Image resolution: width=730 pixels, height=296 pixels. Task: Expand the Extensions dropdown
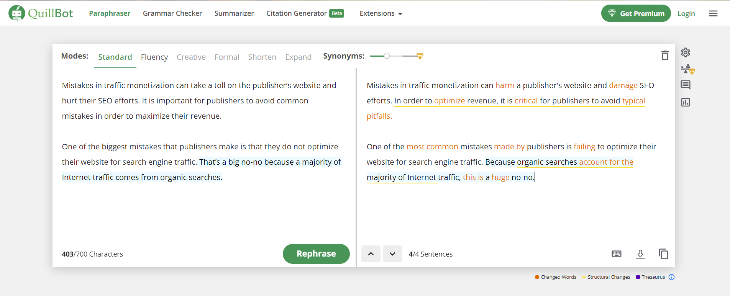pos(381,14)
